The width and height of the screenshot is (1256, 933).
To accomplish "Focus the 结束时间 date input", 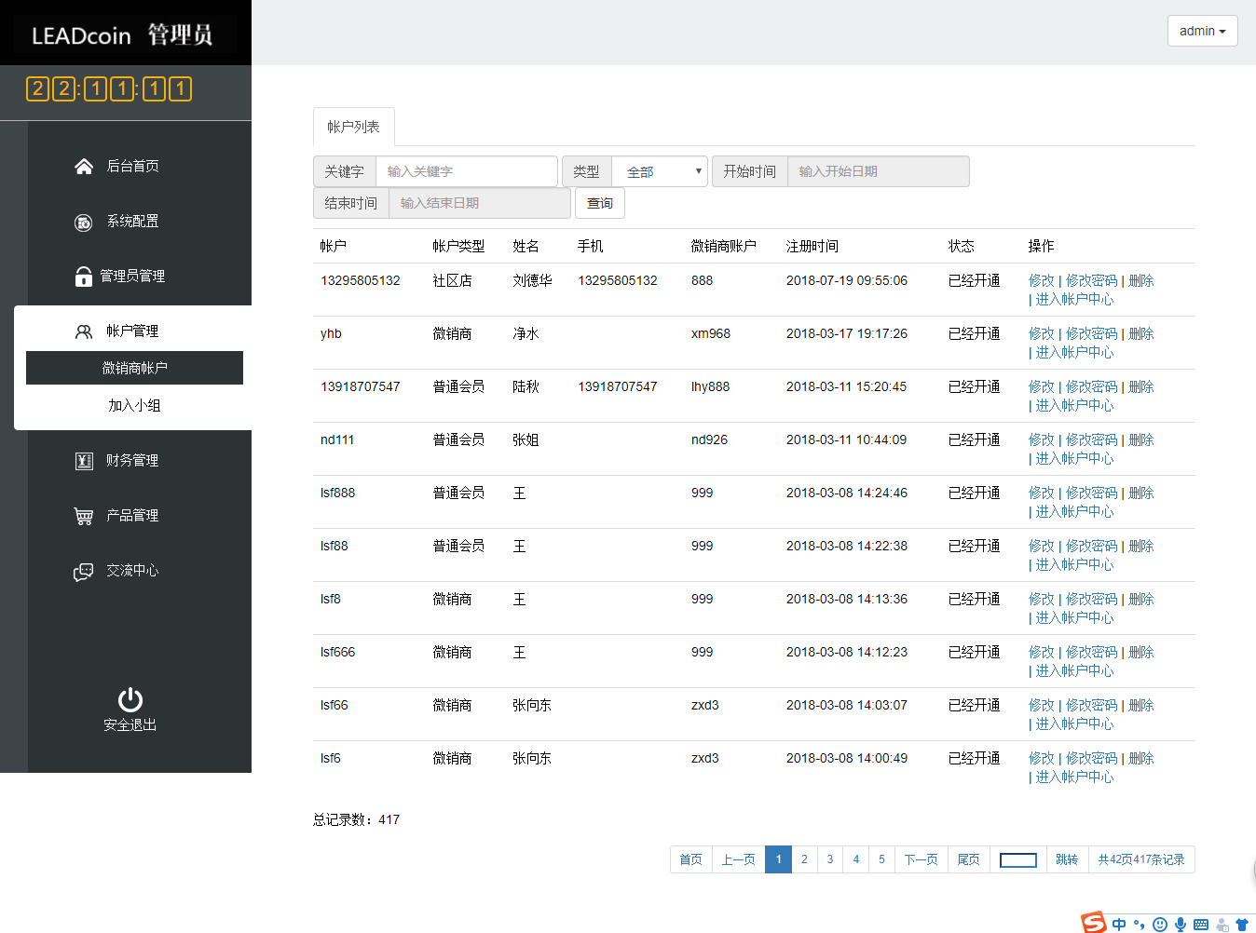I will [480, 203].
